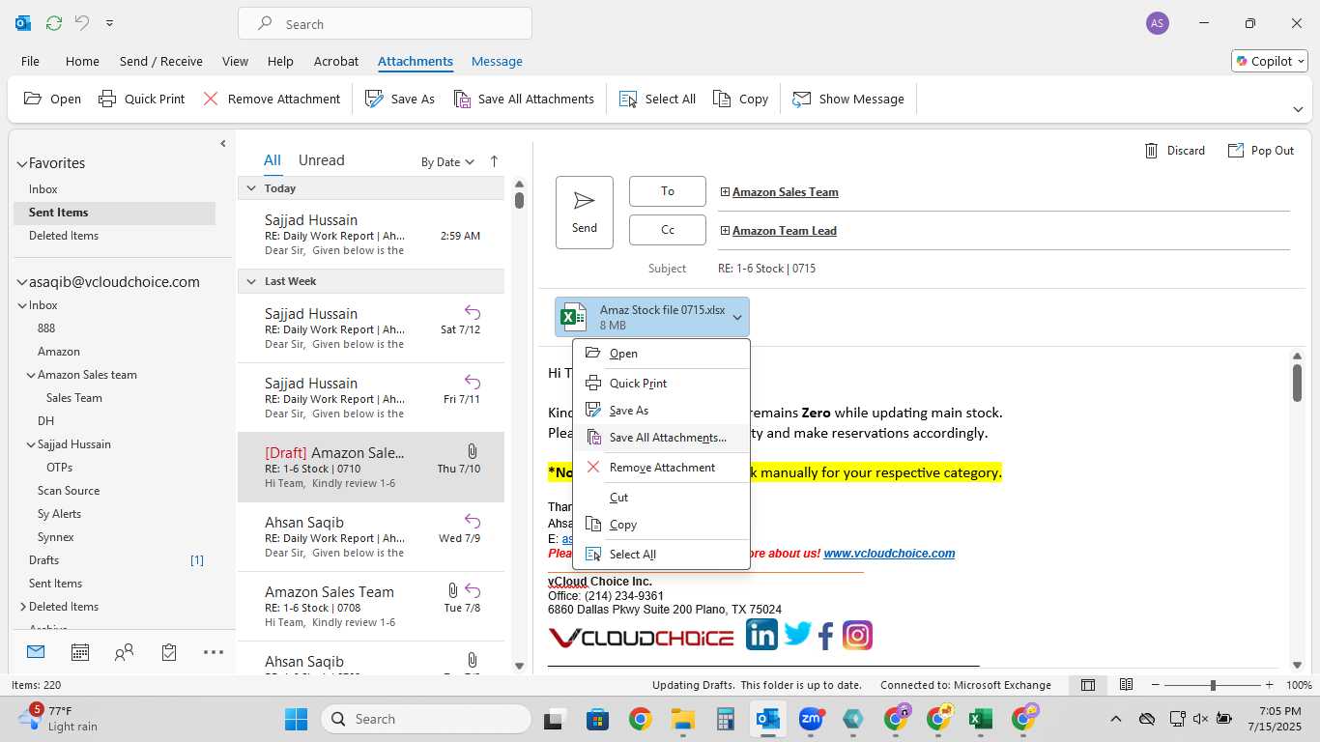Collapse the Amazon Sales team folder

click(x=31, y=375)
